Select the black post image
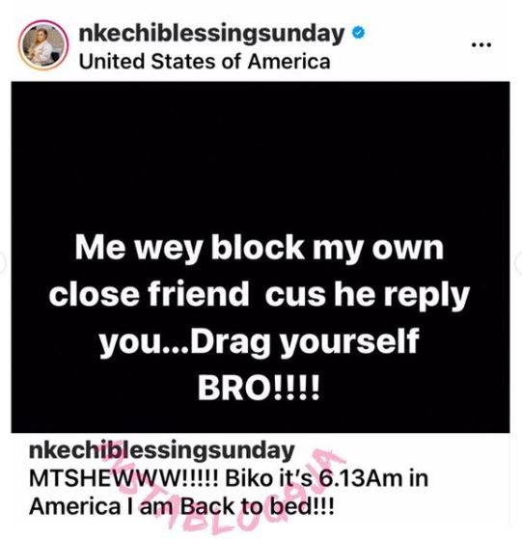Screen dimensions: 522x539 261,256
